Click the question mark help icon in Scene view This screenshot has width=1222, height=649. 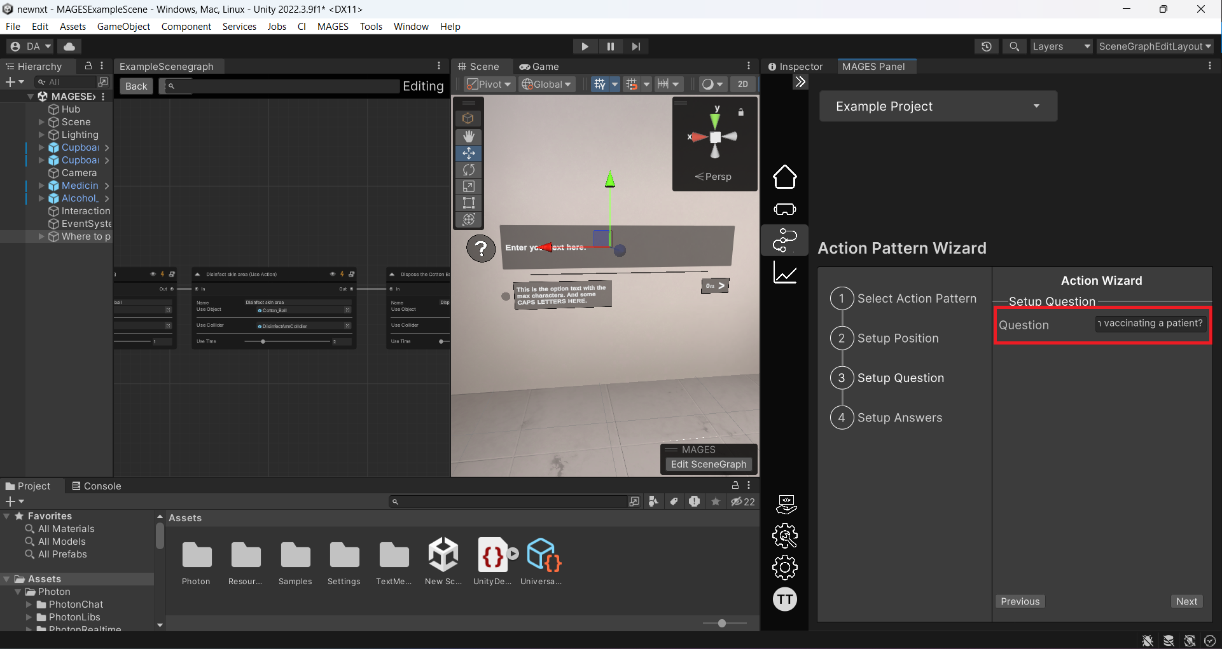(482, 248)
